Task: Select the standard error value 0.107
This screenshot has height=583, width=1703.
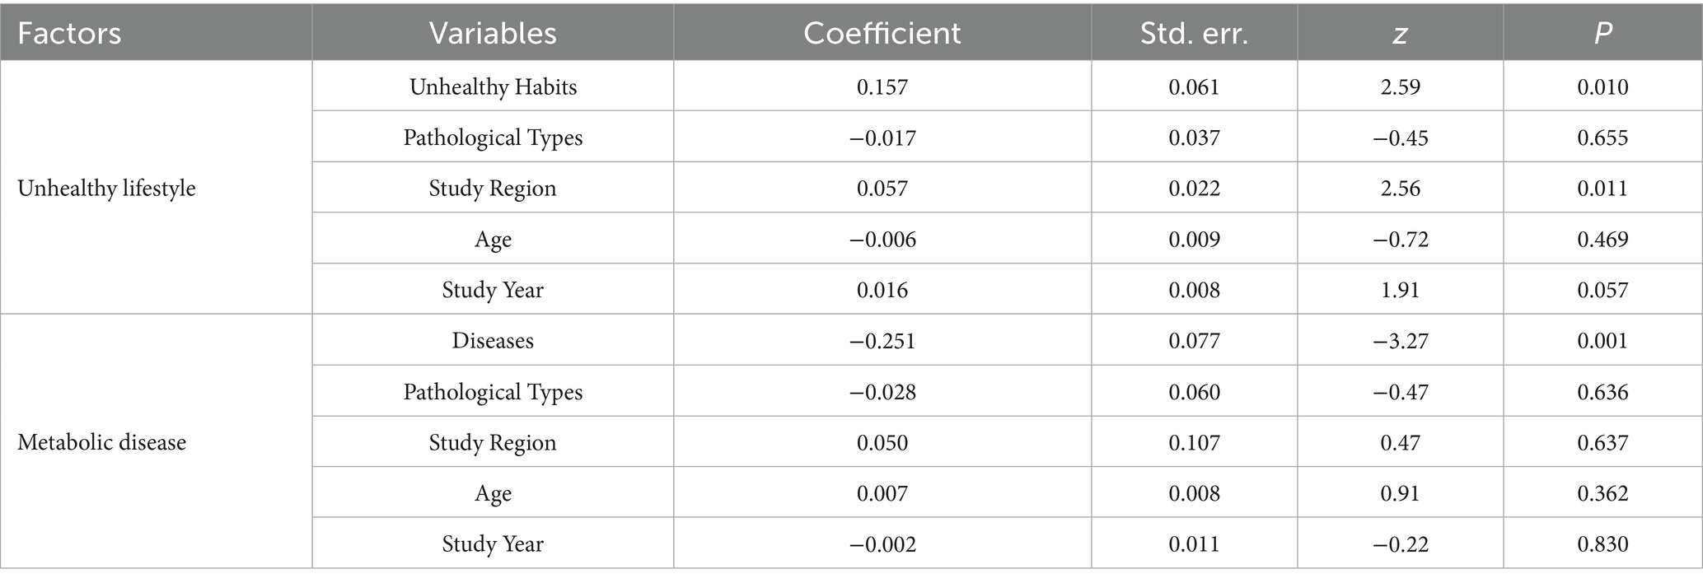Action: pos(1194,443)
